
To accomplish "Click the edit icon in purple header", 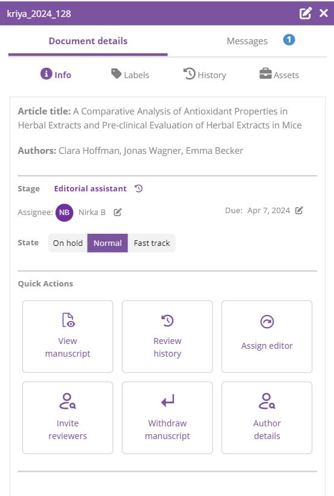I will [305, 13].
